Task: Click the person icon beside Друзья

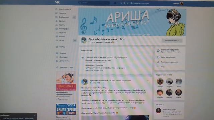Action: [x=57, y=21]
